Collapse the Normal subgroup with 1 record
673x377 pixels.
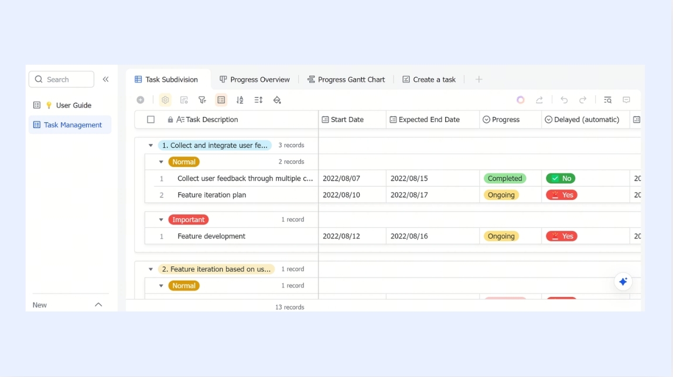click(161, 286)
